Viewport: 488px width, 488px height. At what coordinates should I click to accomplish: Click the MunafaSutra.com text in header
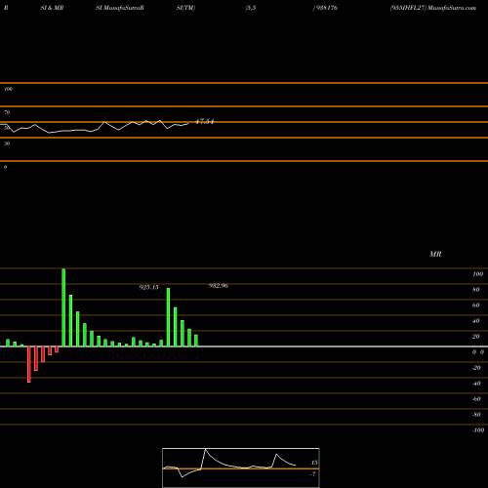click(x=452, y=8)
